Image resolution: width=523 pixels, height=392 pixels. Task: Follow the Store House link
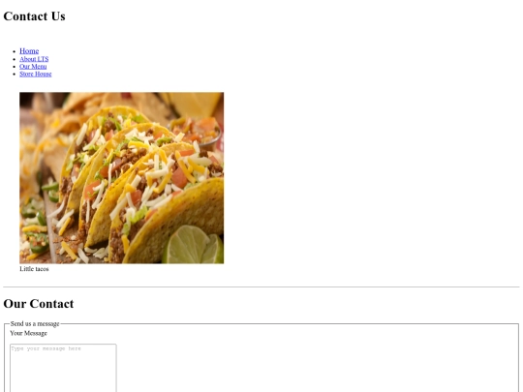[x=36, y=74]
